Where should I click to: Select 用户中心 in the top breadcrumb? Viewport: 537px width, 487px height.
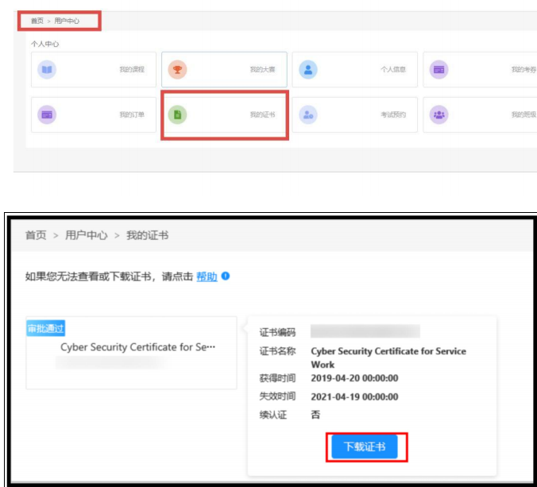tap(67, 21)
